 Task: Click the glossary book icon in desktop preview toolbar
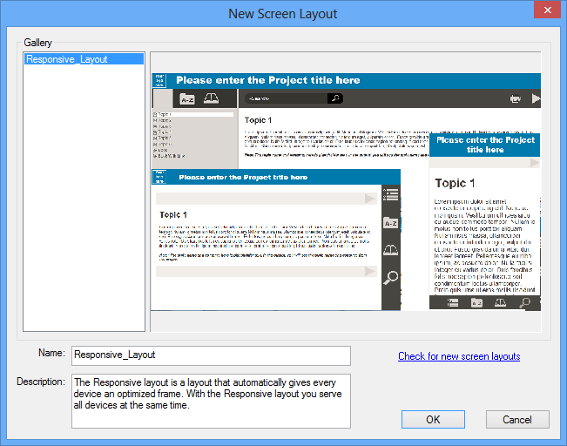click(211, 99)
